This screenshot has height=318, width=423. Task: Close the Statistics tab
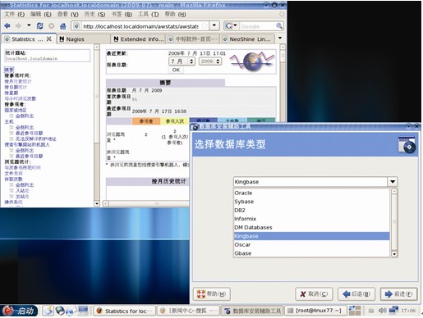[49, 39]
